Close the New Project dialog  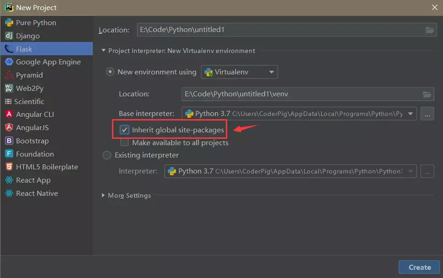pos(434,7)
